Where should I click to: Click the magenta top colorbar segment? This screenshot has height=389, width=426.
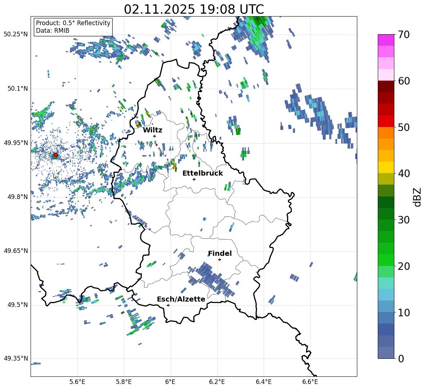[x=386, y=40]
